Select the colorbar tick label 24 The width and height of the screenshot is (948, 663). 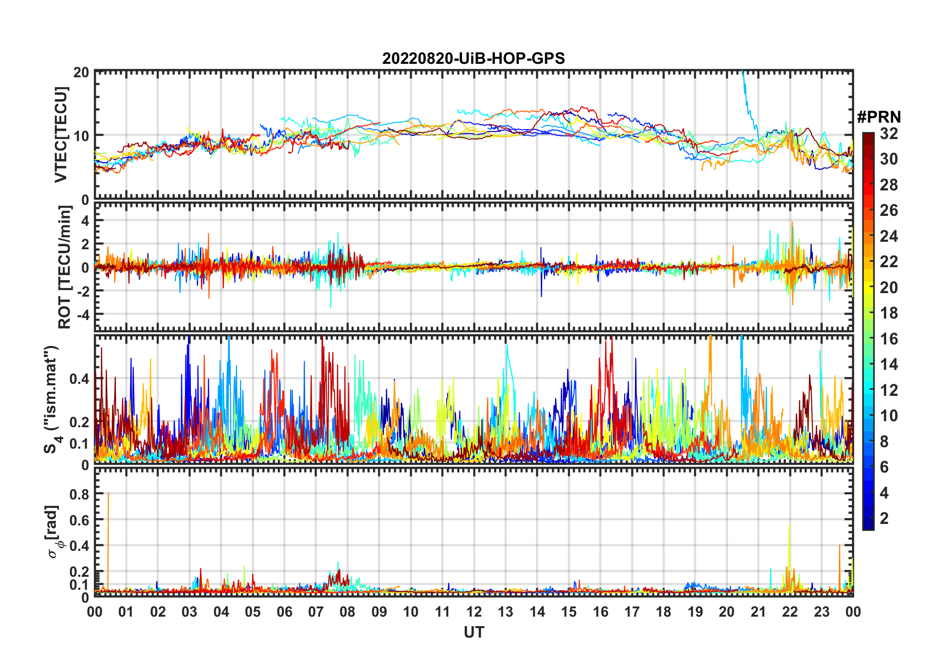(889, 236)
